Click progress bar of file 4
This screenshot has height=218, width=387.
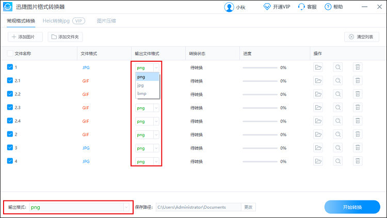tap(260, 161)
